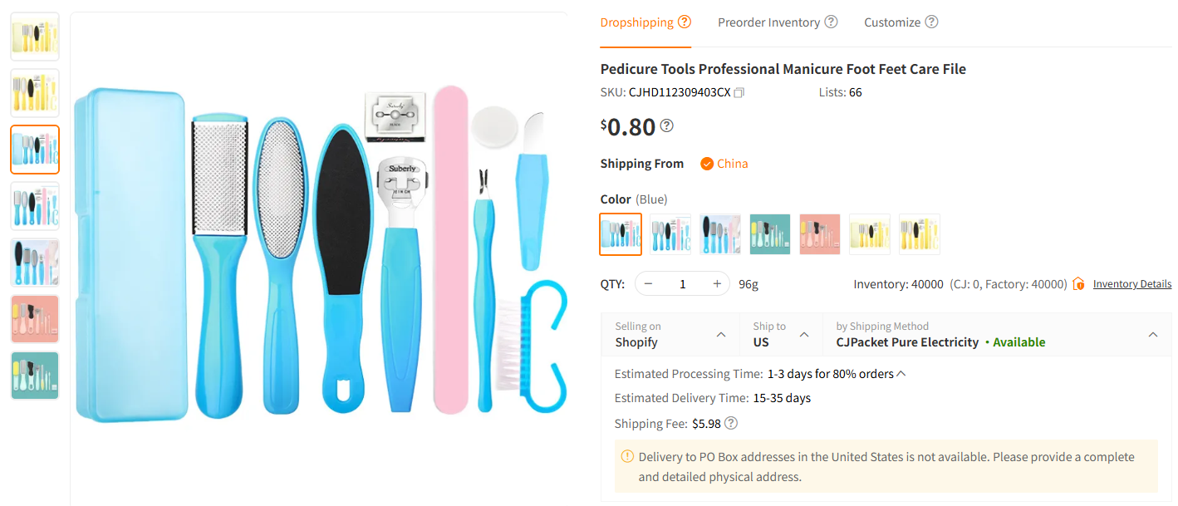
Task: Copy the SKU using the copy icon
Action: [x=739, y=93]
